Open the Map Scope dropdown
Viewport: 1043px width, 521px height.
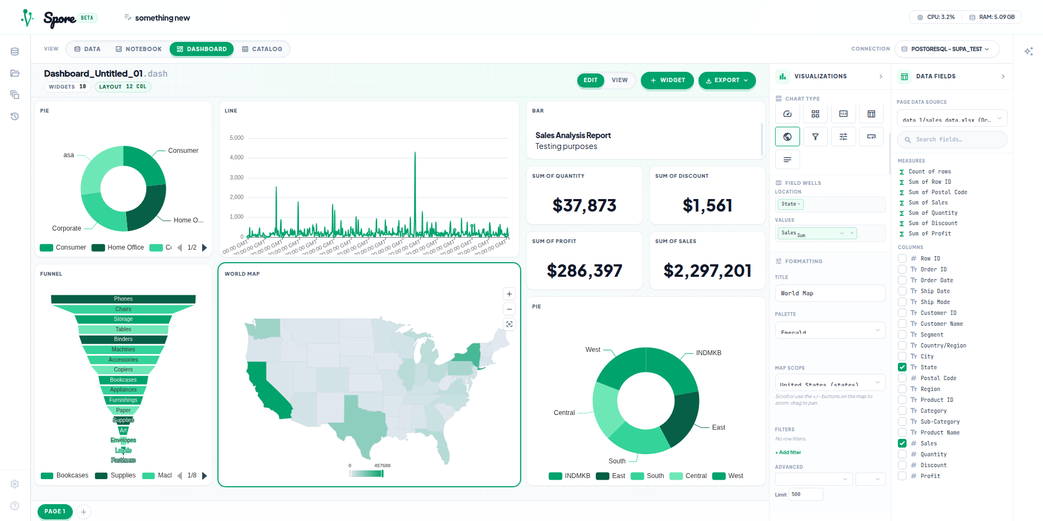click(x=830, y=382)
